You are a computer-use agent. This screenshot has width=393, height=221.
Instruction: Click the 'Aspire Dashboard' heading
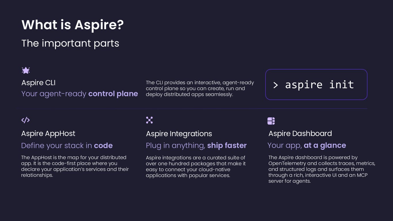[300, 134]
